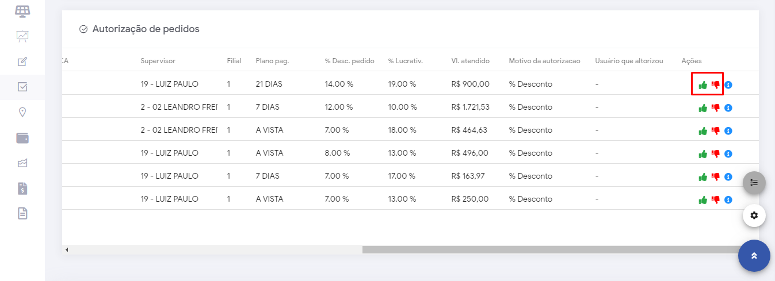
Task: Reject the R$ 163,97 order
Action: click(716, 177)
